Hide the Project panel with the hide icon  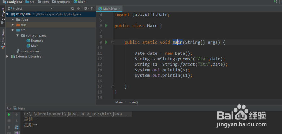(92, 8)
